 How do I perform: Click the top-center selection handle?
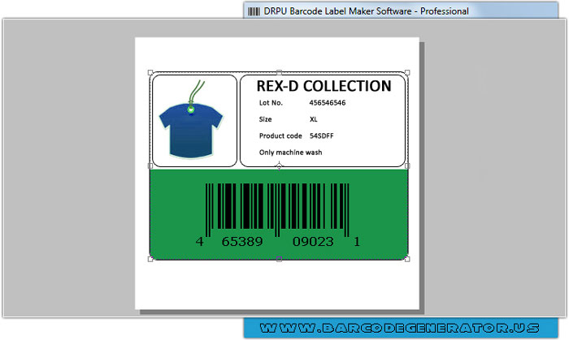click(x=279, y=72)
